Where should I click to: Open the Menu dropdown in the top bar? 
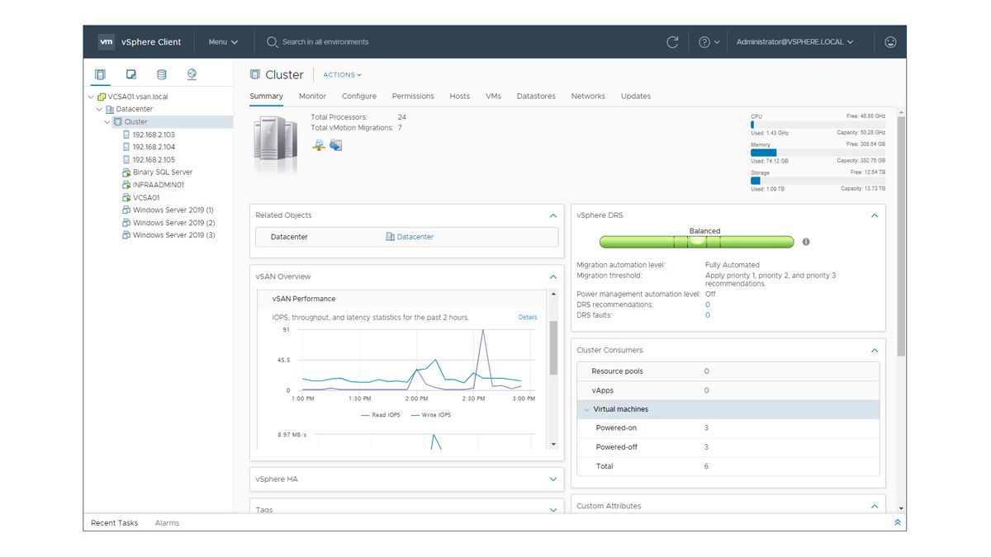[x=221, y=41]
